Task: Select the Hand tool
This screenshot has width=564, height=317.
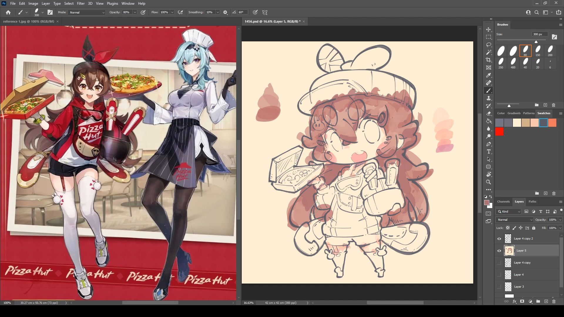Action: [489, 175]
